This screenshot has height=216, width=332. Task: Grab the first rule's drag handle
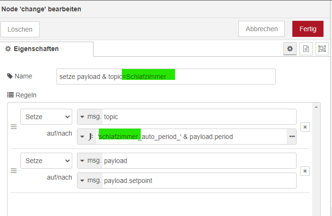coord(14,127)
